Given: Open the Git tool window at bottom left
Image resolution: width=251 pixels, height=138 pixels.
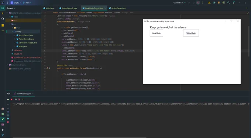Looking at the screenshot, I should (3, 135).
